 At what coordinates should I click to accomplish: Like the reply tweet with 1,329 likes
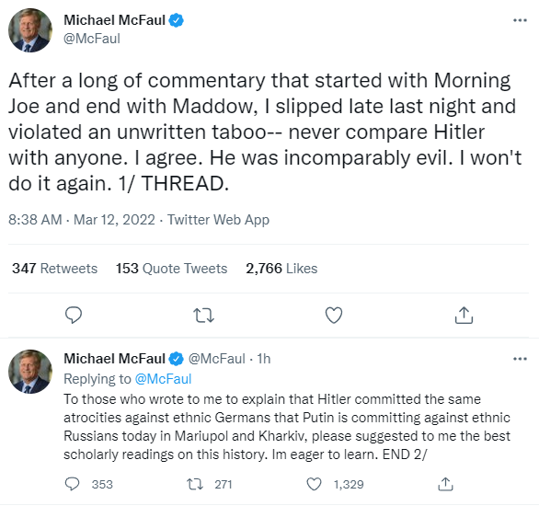point(314,484)
